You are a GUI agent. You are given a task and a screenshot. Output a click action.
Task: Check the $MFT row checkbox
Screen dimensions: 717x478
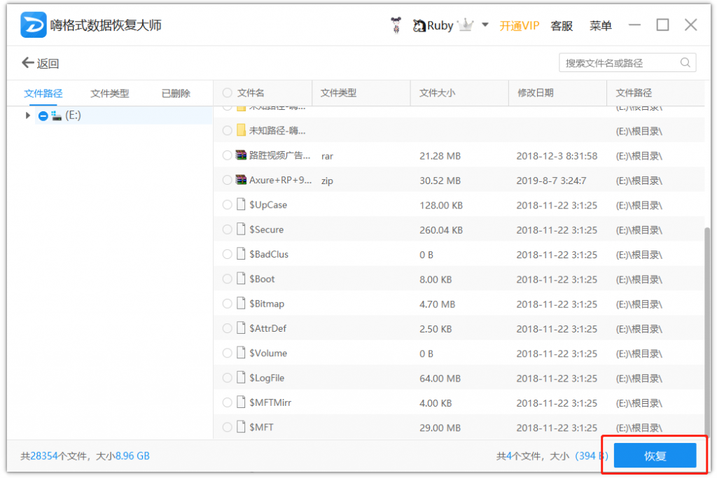pos(228,428)
